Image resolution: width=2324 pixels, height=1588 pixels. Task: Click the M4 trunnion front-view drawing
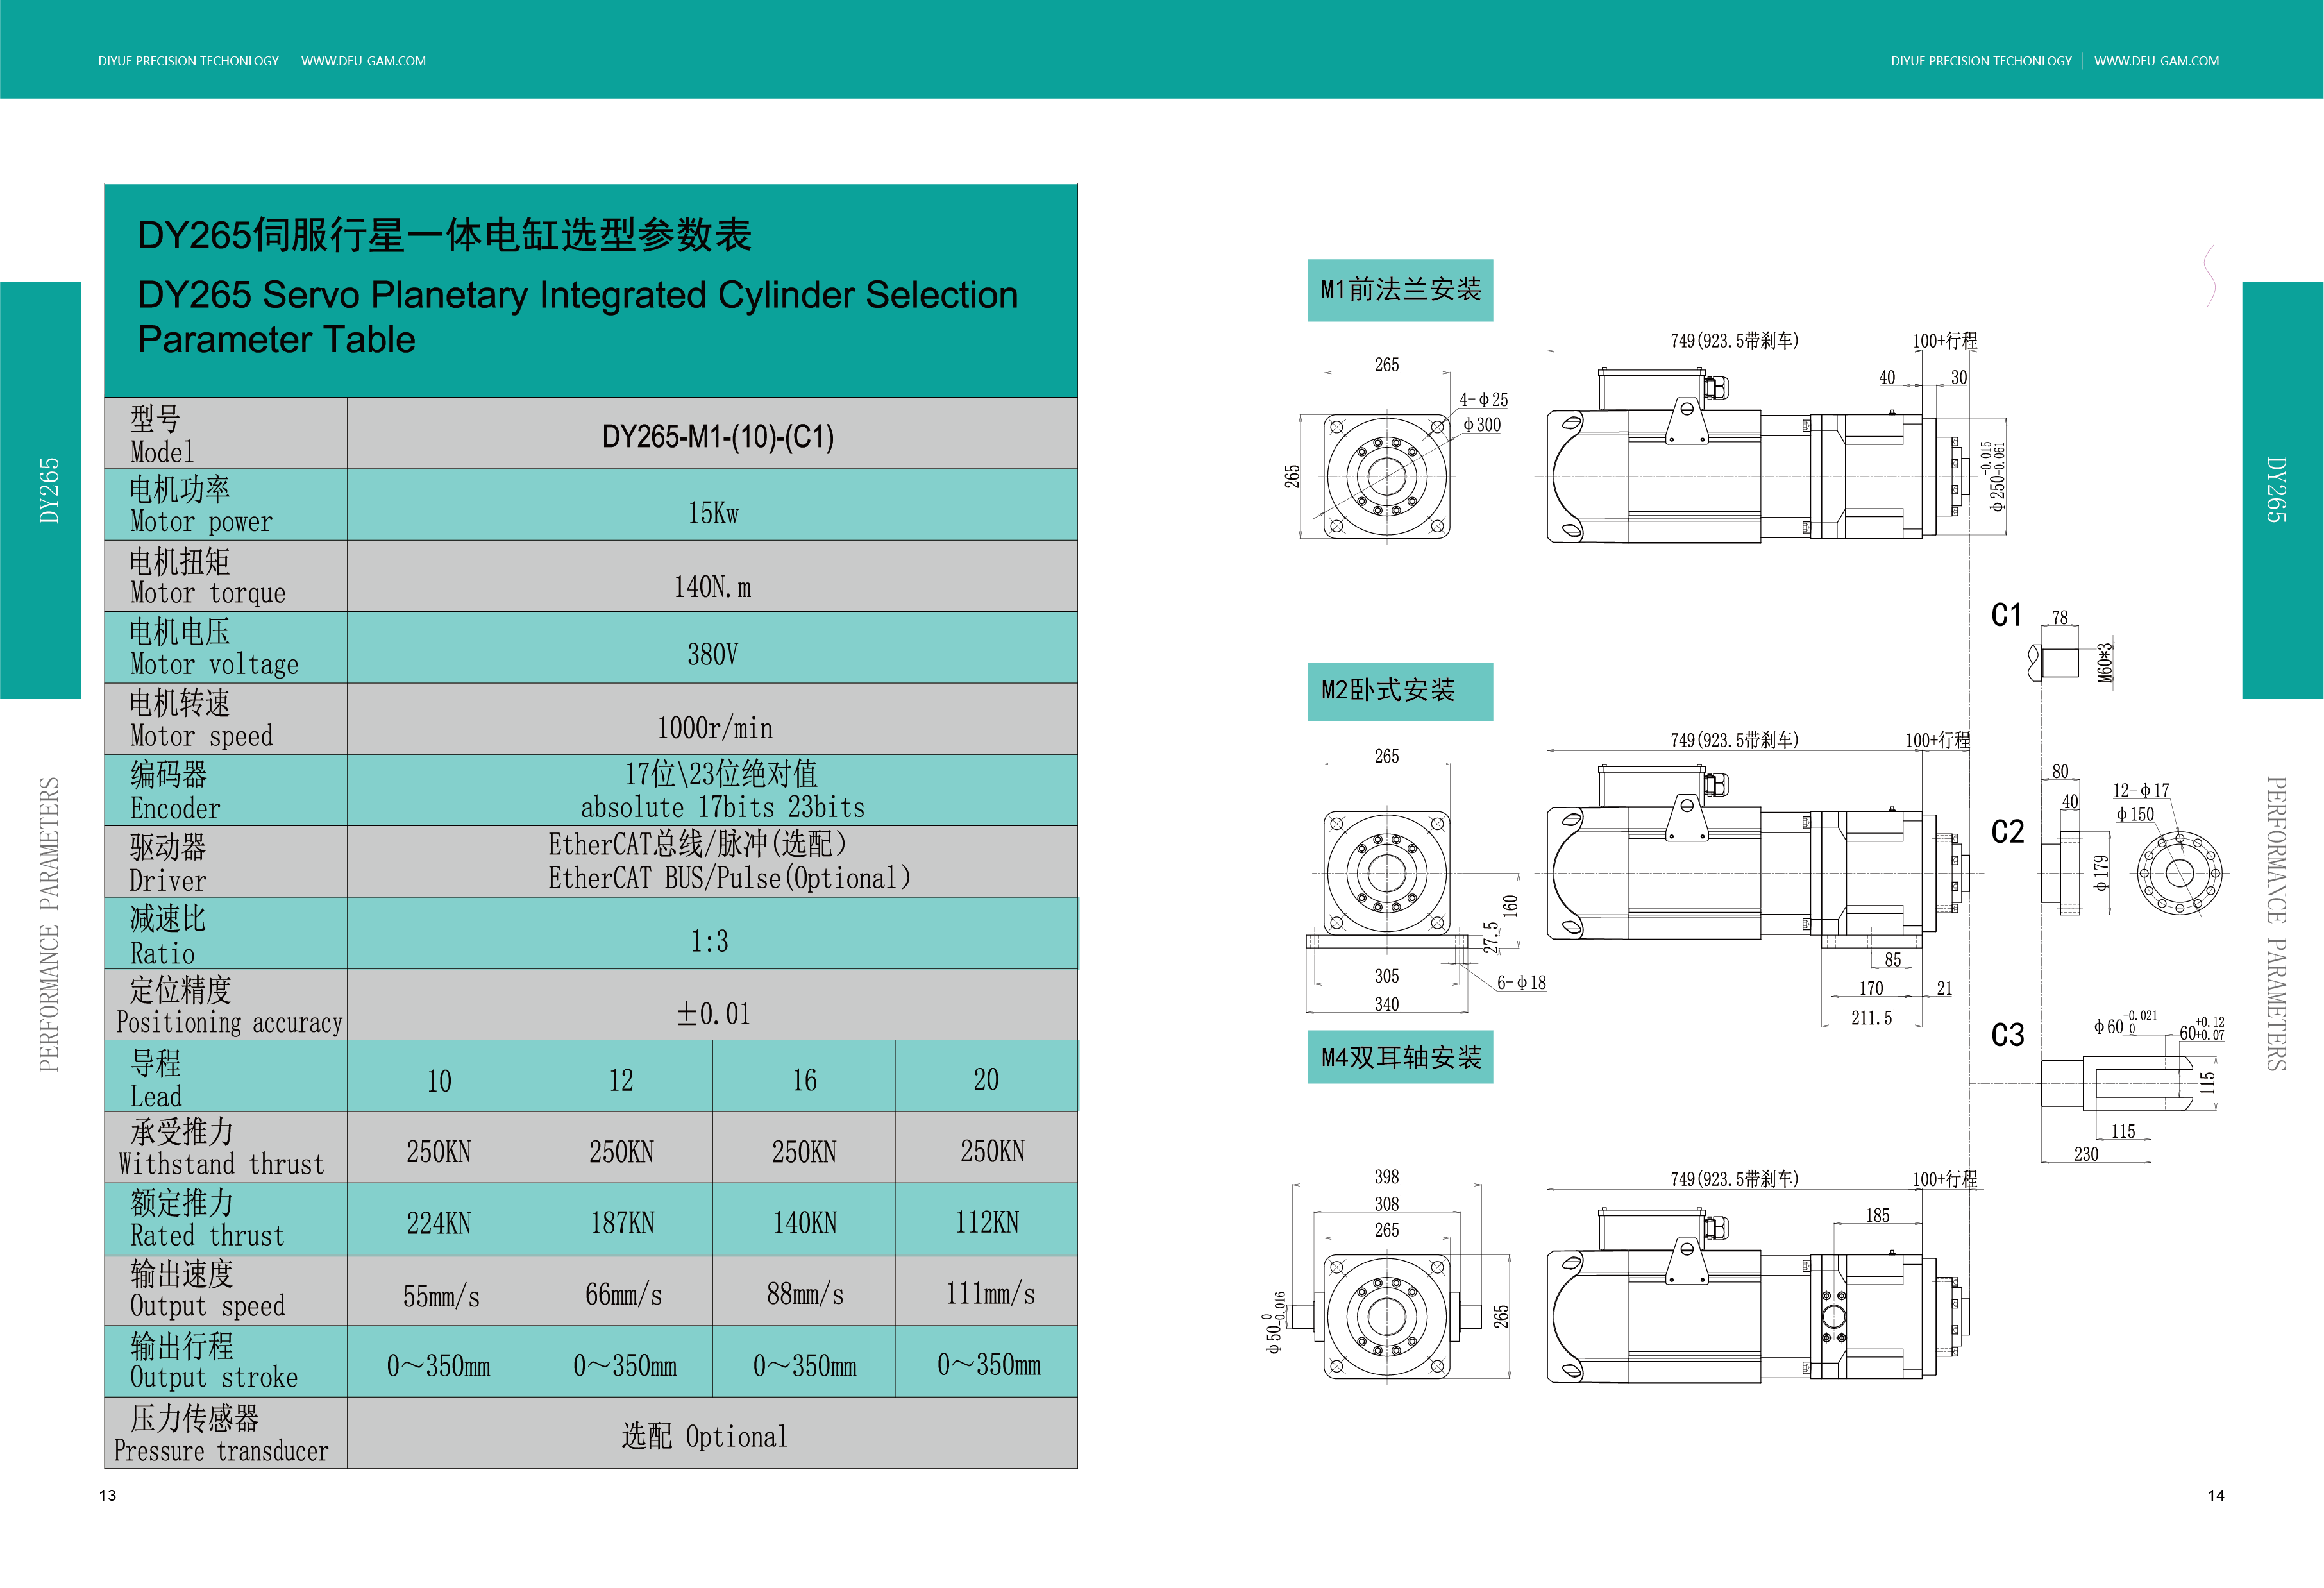[x=1386, y=1315]
